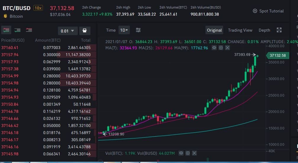Show combined buy and sell order book
Image resolution: width=298 pixels, height=163 pixels.
click(x=6, y=30)
